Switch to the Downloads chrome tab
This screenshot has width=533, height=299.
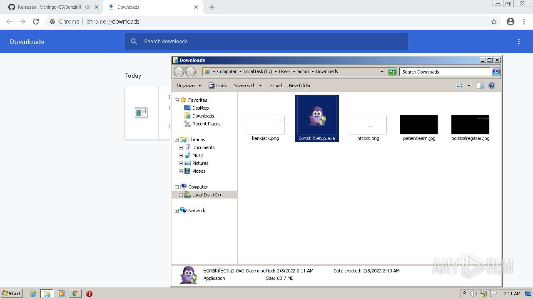(x=152, y=7)
